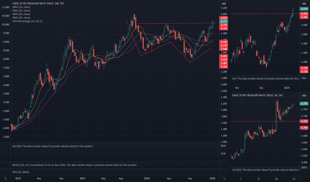310x182 pixels.
Task: Select the SMA (50, close) indicator legend
Action: point(21,14)
